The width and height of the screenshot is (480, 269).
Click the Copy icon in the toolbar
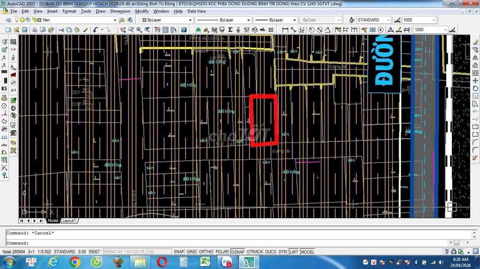click(x=69, y=29)
